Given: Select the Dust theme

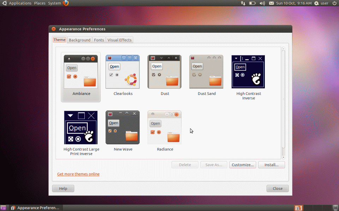Looking at the screenshot, I should pyautogui.click(x=164, y=71).
